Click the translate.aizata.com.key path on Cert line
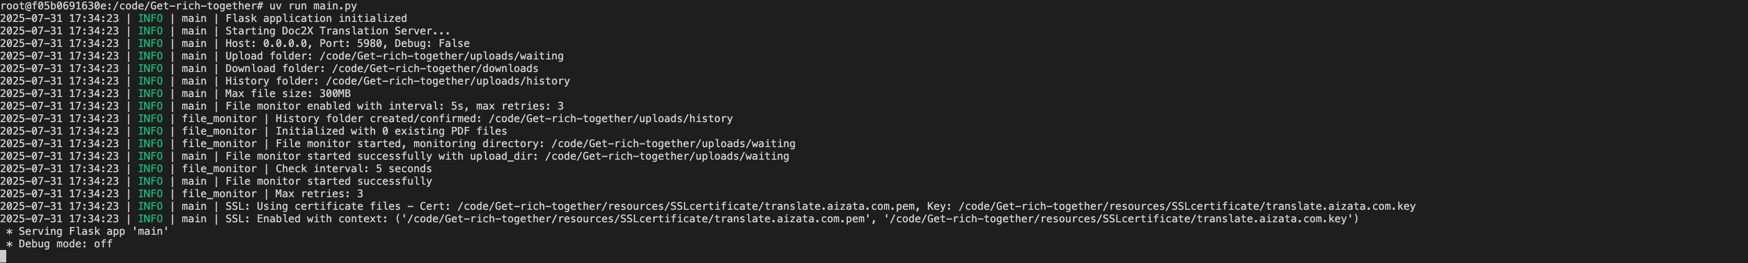 [x=1187, y=206]
